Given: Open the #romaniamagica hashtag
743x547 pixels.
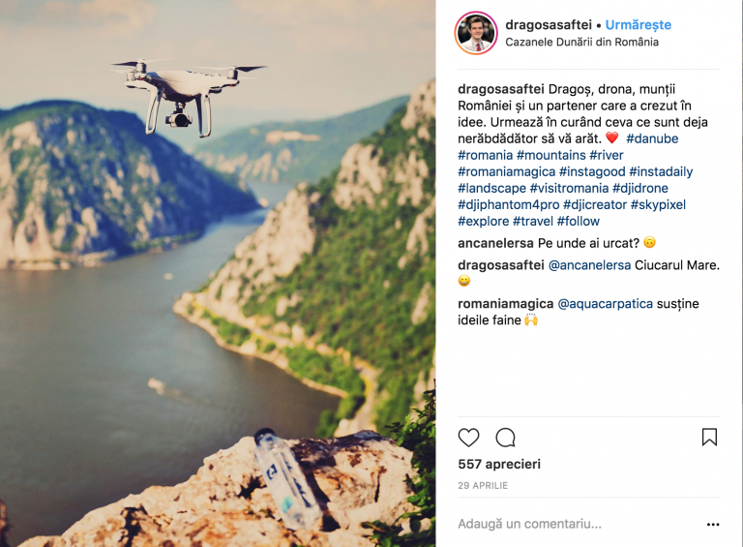Looking at the screenshot, I should pos(507,171).
